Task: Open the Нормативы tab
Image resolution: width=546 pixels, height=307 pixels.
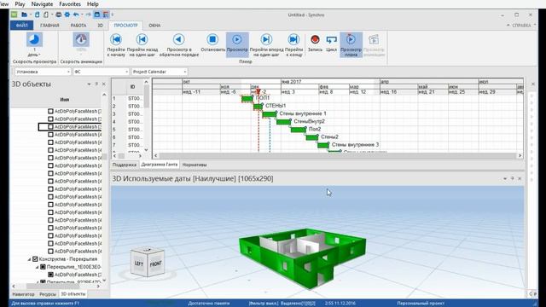Action: (x=195, y=165)
